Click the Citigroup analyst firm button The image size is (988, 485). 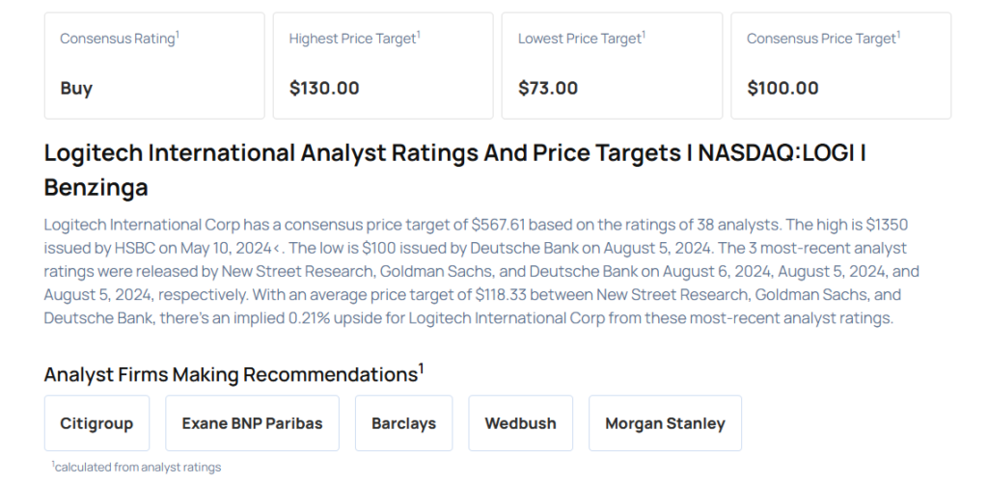click(96, 423)
